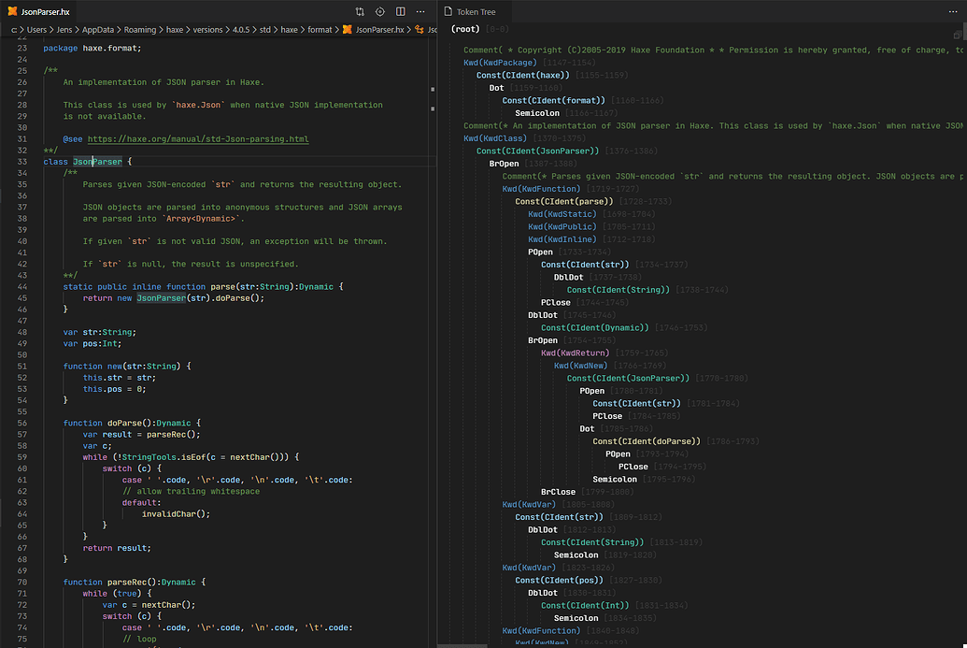Select Kwd(KwdClass) node in token tree

point(494,138)
